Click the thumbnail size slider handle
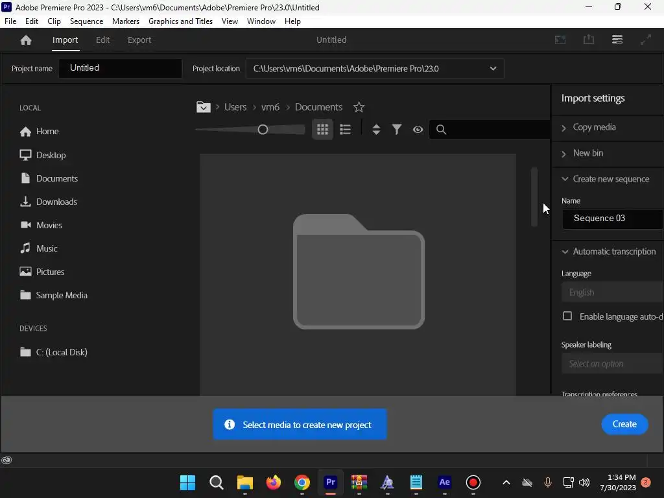 click(263, 130)
